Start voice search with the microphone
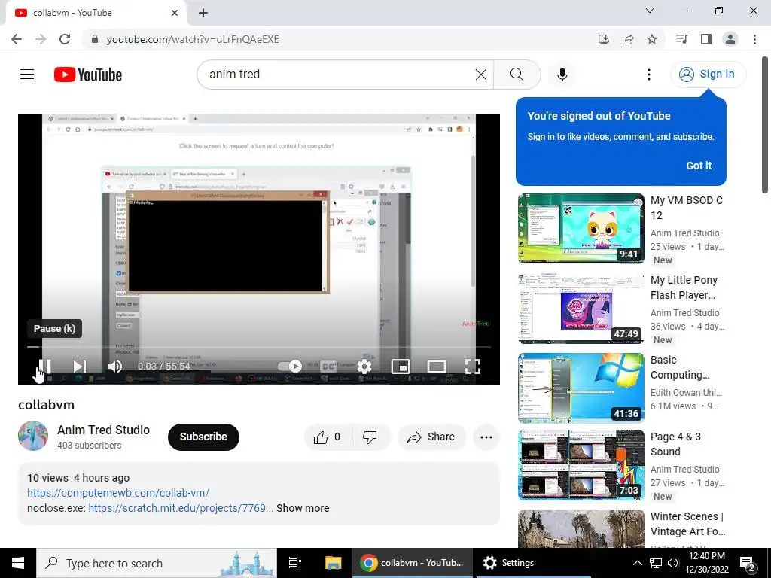Viewport: 771px width, 578px height. [562, 75]
